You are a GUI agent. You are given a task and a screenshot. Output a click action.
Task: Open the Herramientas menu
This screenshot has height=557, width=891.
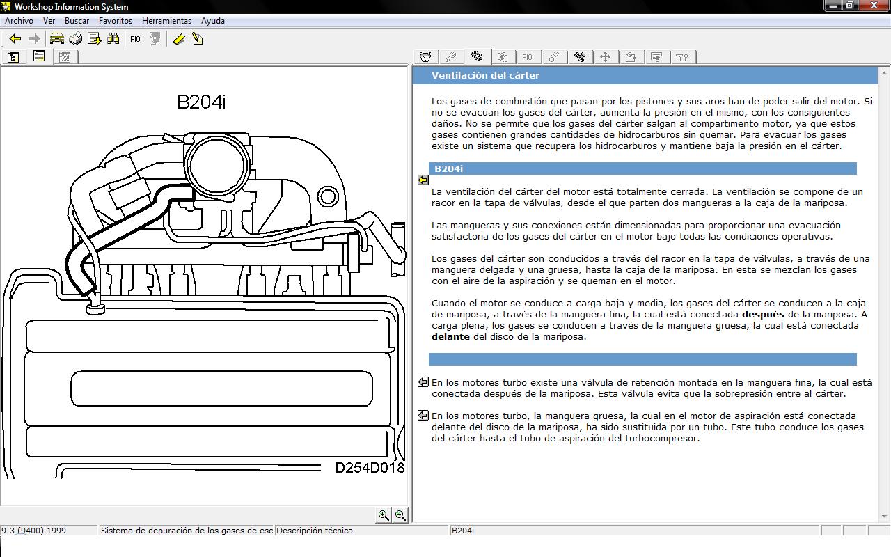coord(166,21)
